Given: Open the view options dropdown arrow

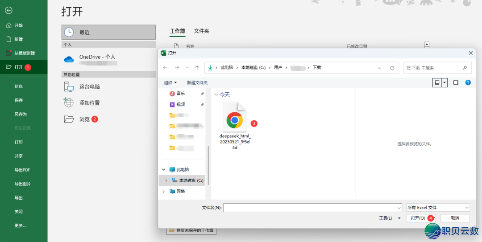Looking at the screenshot, I should coord(445,82).
